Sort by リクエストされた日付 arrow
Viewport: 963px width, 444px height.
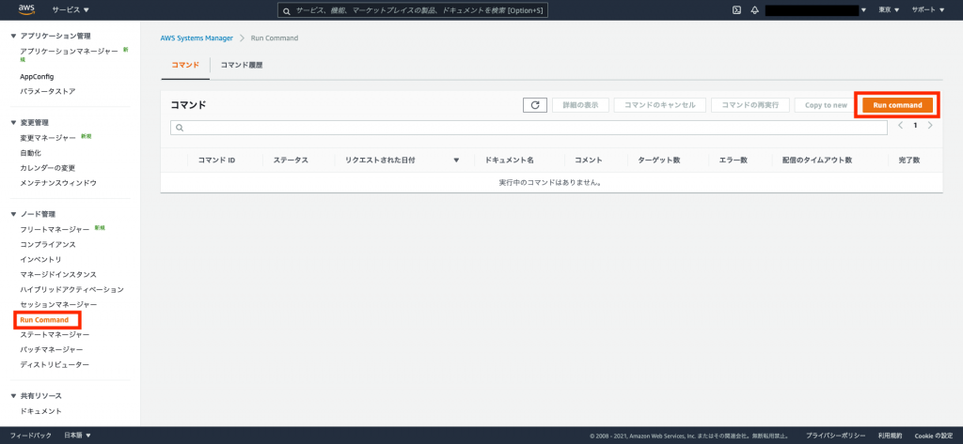(x=456, y=161)
